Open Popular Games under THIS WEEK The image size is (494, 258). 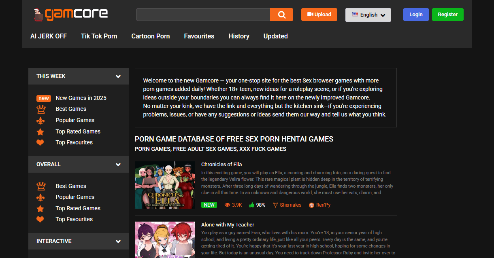coord(75,120)
